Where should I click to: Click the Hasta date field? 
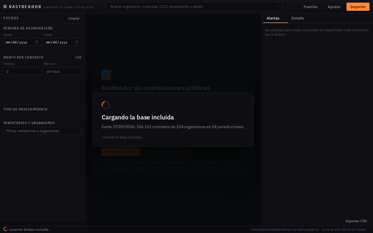click(x=62, y=42)
